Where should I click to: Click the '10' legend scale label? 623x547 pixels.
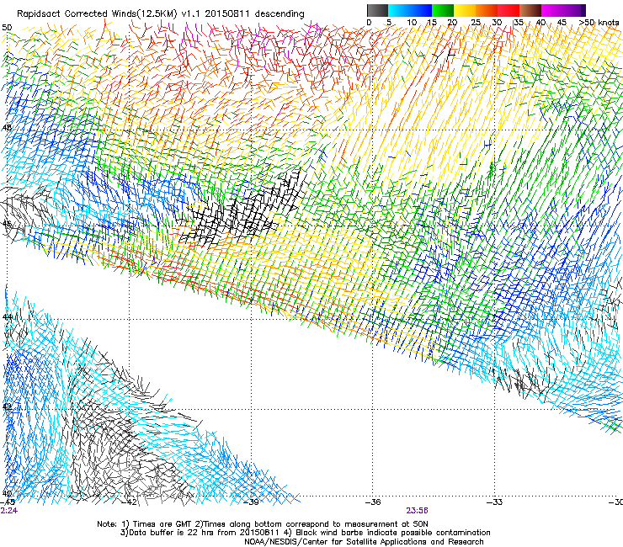click(412, 23)
